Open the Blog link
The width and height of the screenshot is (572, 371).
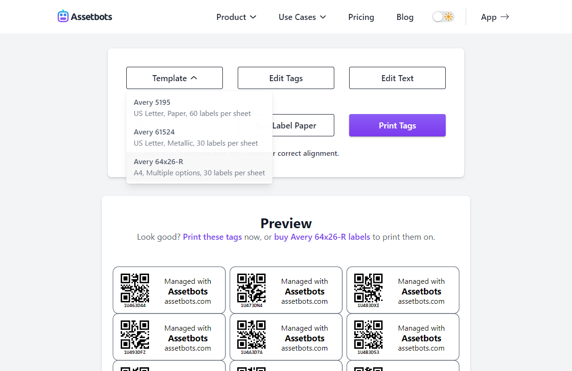(x=405, y=17)
